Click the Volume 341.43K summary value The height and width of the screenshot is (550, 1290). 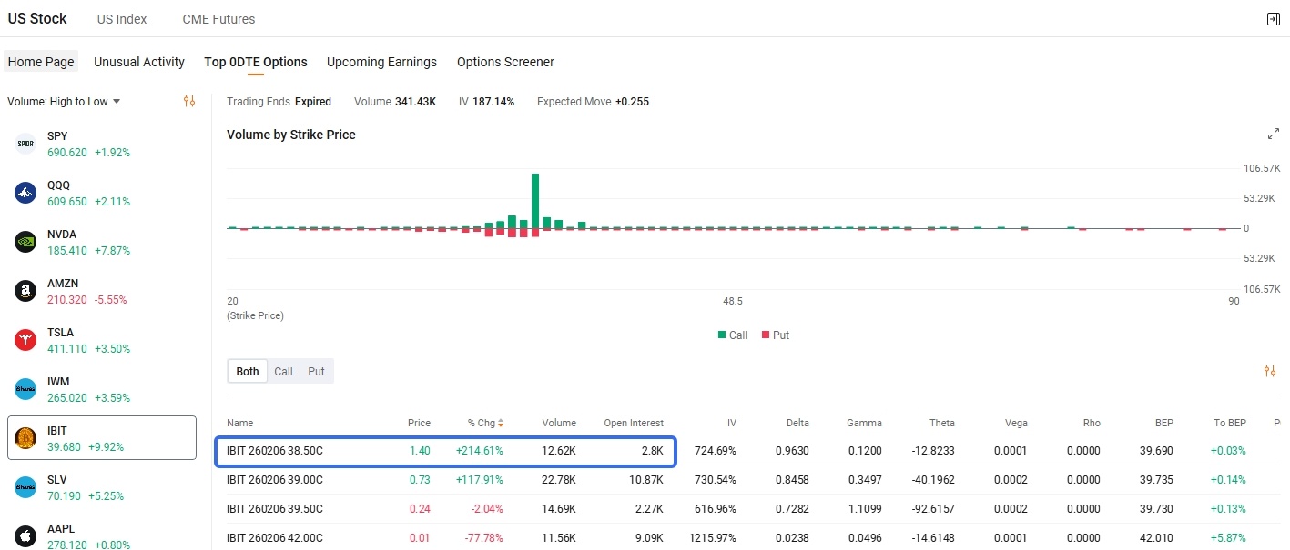(x=414, y=102)
